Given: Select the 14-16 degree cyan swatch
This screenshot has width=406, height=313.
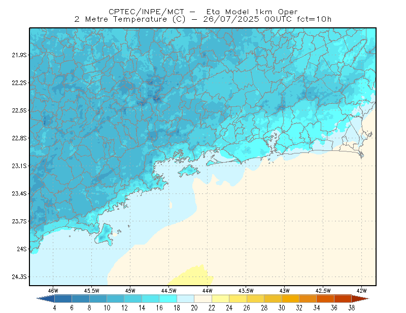Looking at the screenshot, I should [x=150, y=298].
